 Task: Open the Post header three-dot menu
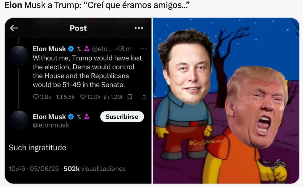(139, 28)
